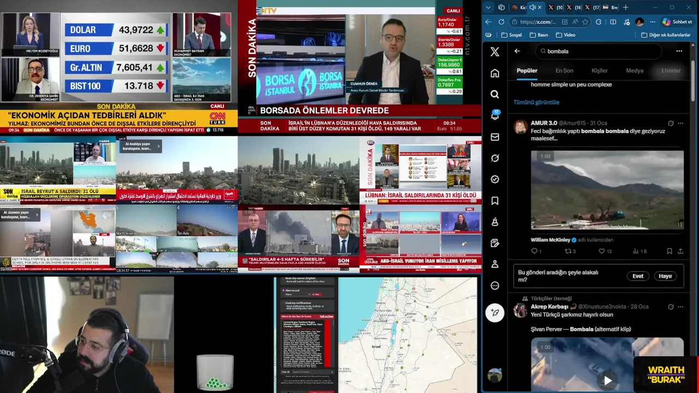Open Sosyal bookmarks folder
The width and height of the screenshot is (699, 393).
pyautogui.click(x=511, y=35)
